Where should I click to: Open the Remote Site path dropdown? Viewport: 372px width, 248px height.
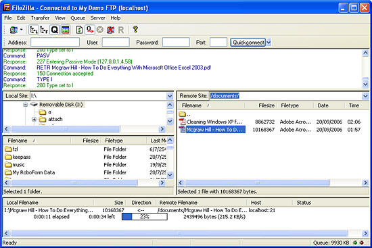pos(365,96)
